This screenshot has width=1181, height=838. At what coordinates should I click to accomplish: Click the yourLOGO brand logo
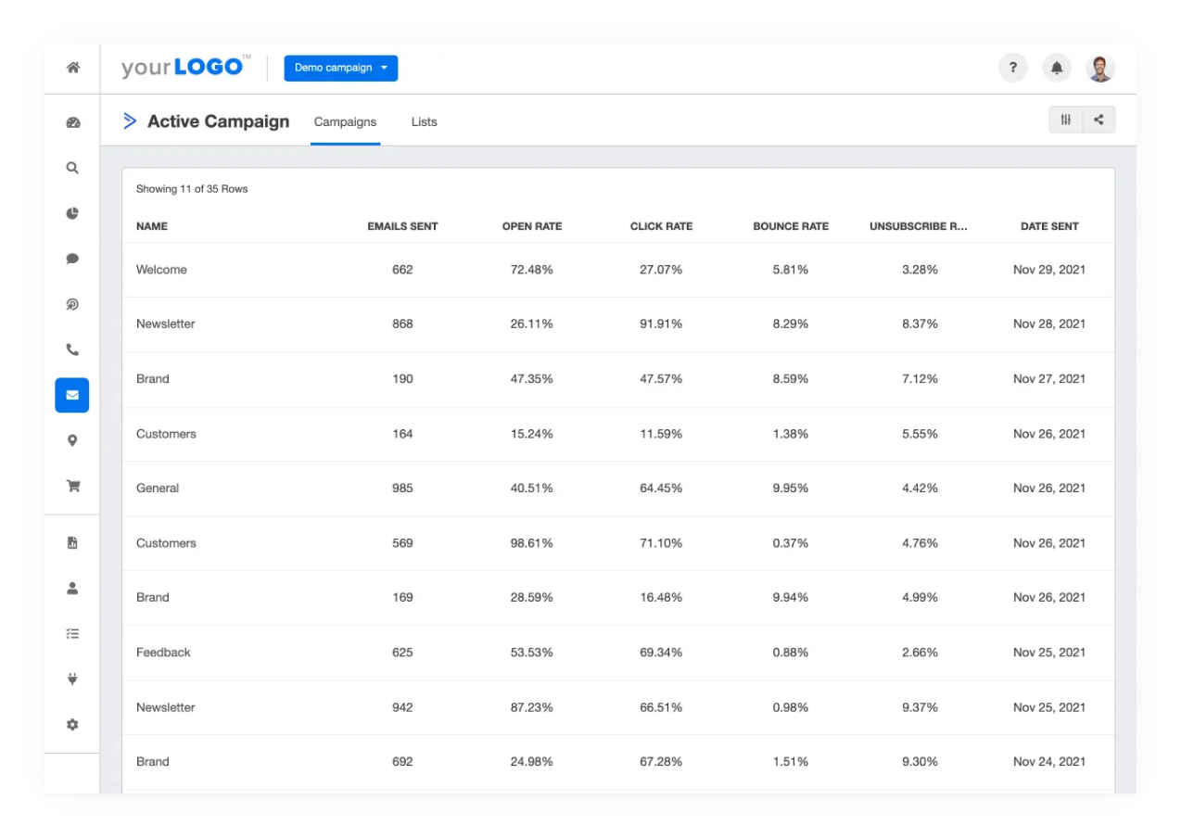pos(186,68)
